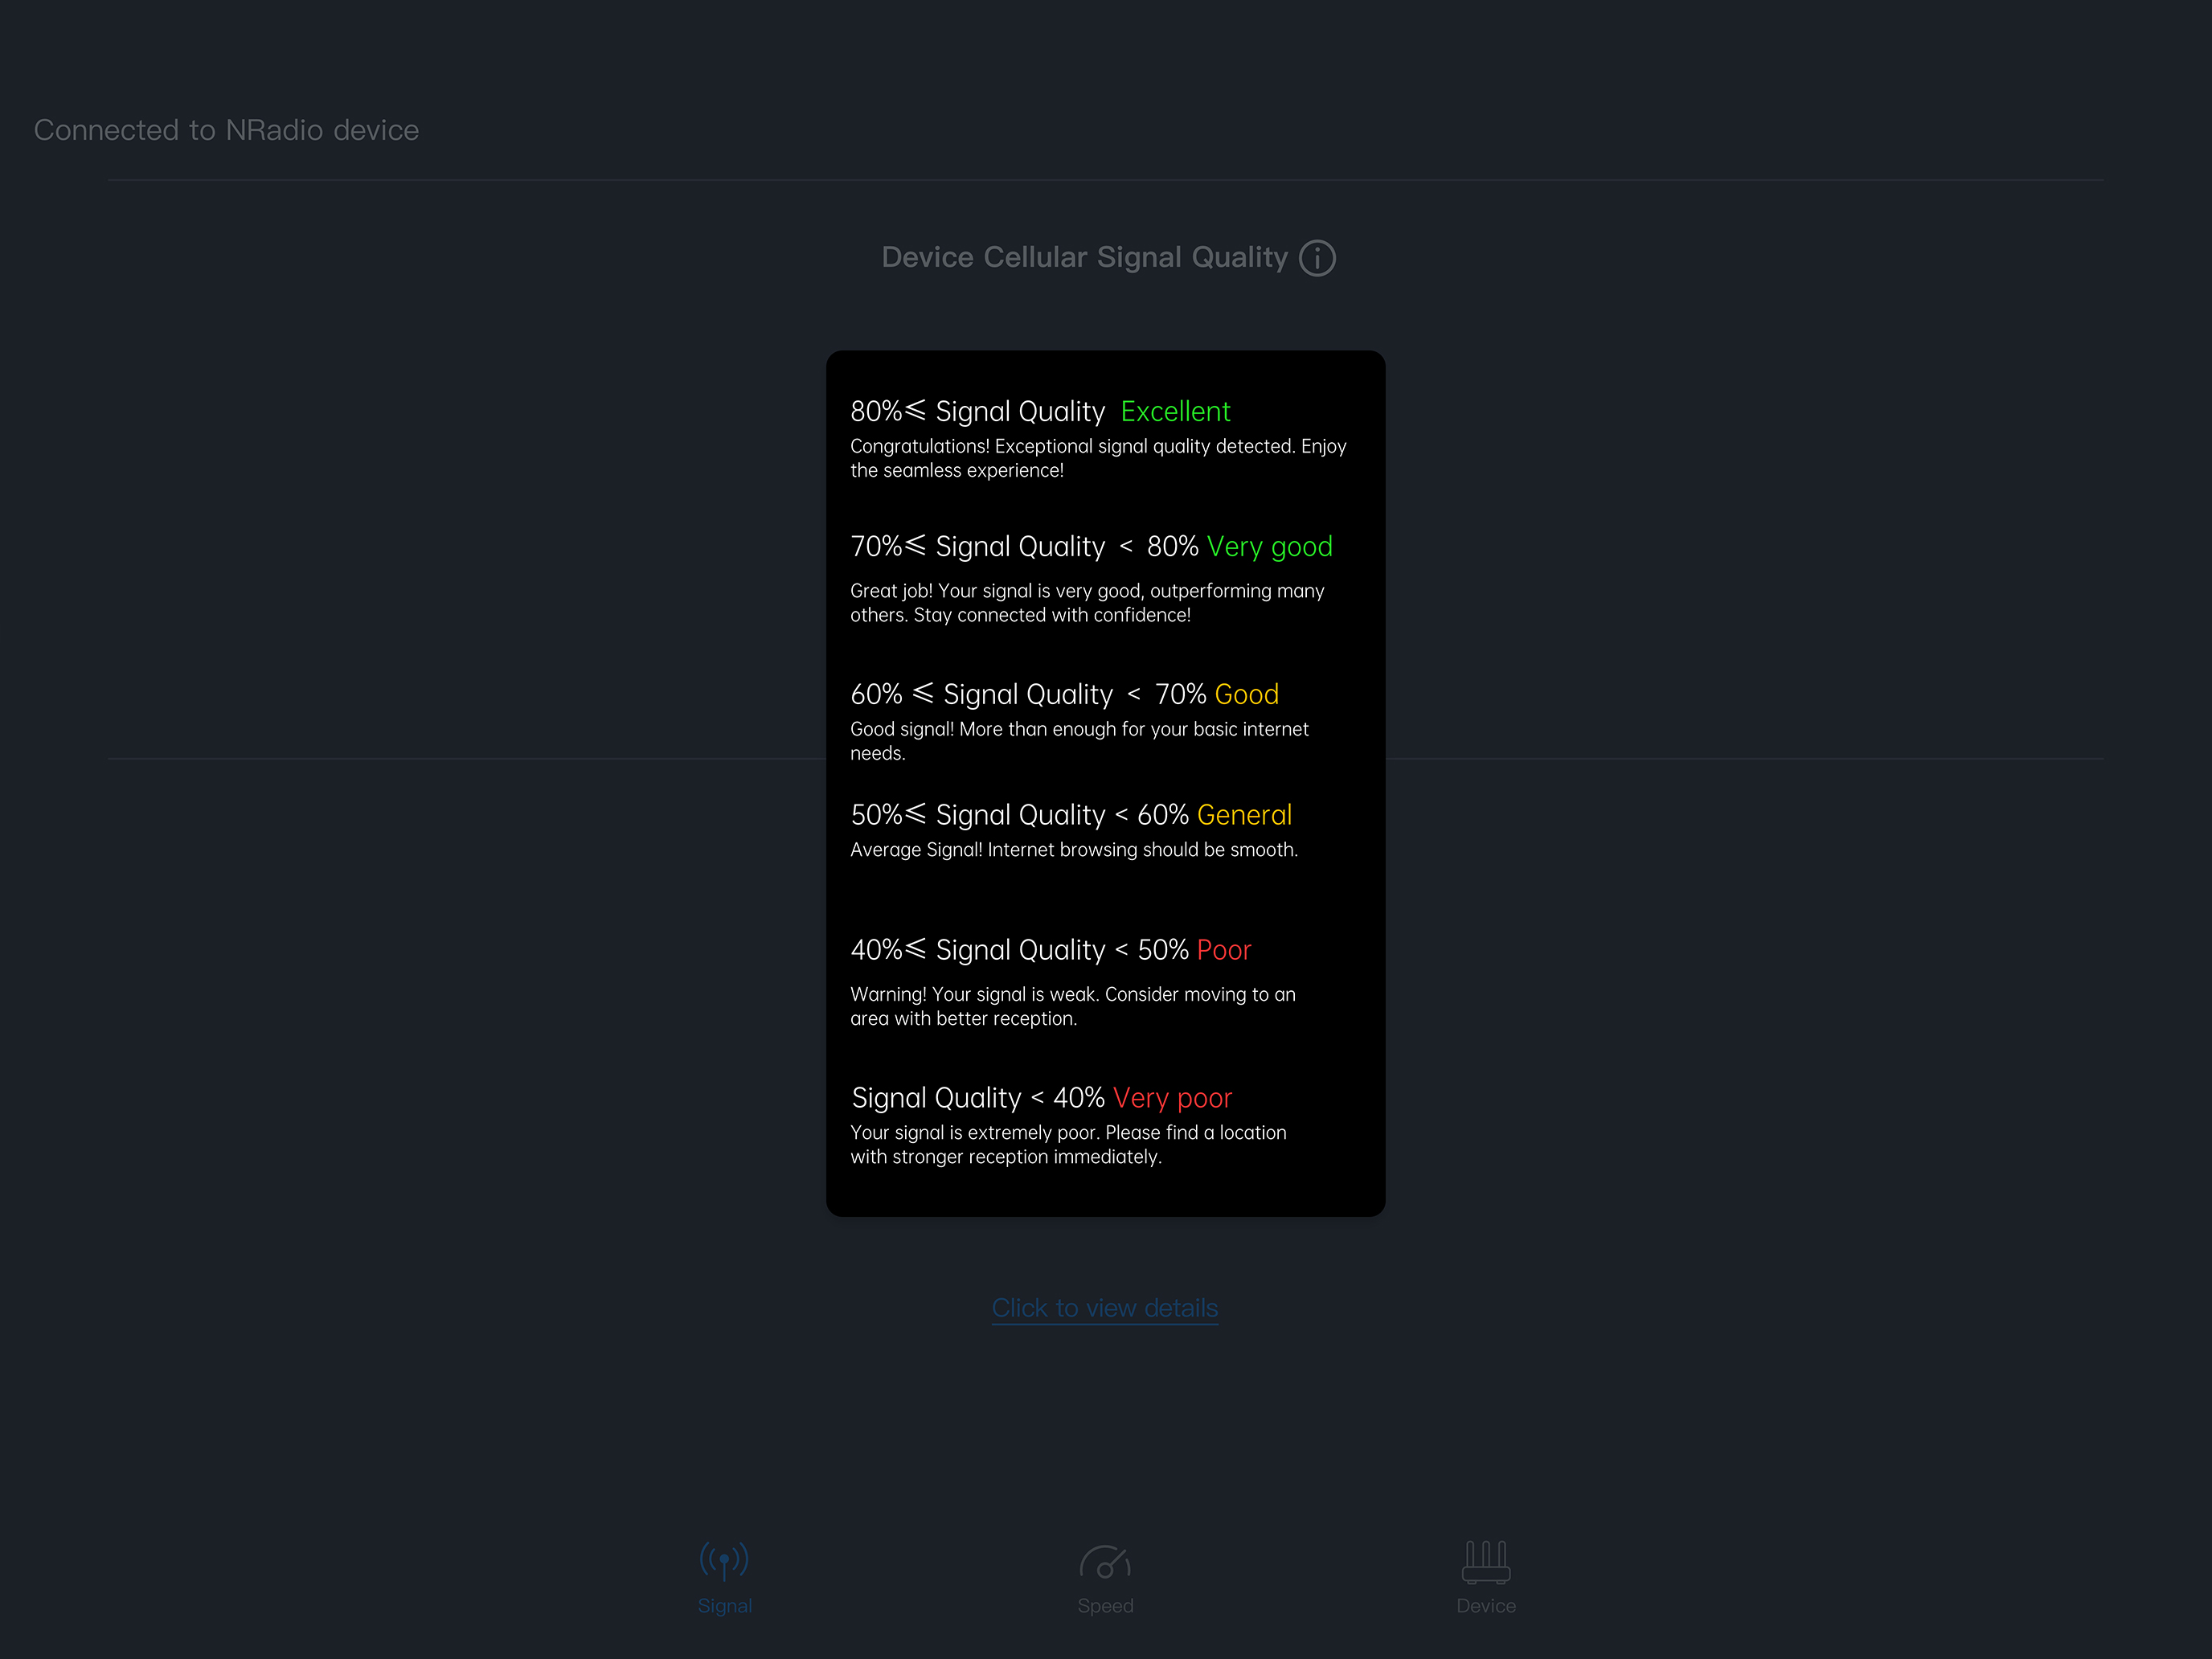The width and height of the screenshot is (2212, 1659).
Task: Switch to the Device tab
Action: [x=1486, y=1578]
